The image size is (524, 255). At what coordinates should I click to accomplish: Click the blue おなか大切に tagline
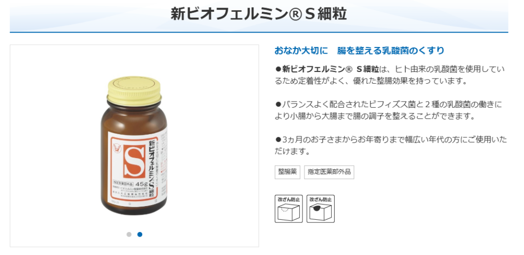click(359, 50)
